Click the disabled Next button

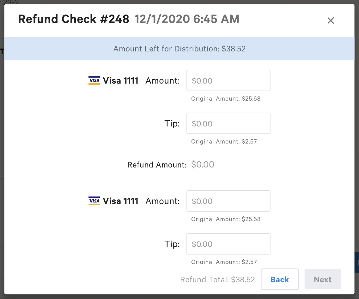pyautogui.click(x=322, y=279)
